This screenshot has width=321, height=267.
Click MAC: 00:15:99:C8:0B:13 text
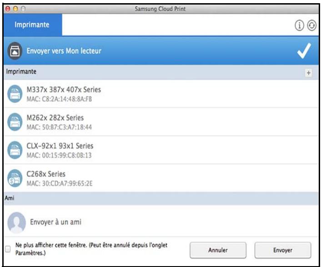(x=59, y=155)
